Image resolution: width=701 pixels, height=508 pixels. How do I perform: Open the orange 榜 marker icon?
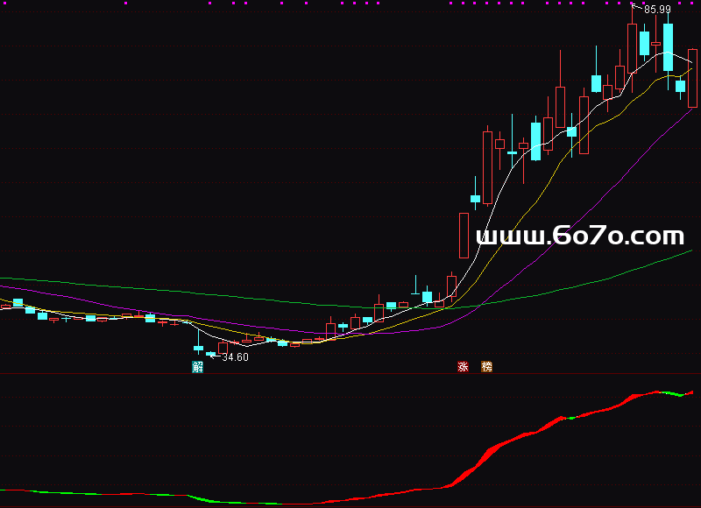click(487, 367)
